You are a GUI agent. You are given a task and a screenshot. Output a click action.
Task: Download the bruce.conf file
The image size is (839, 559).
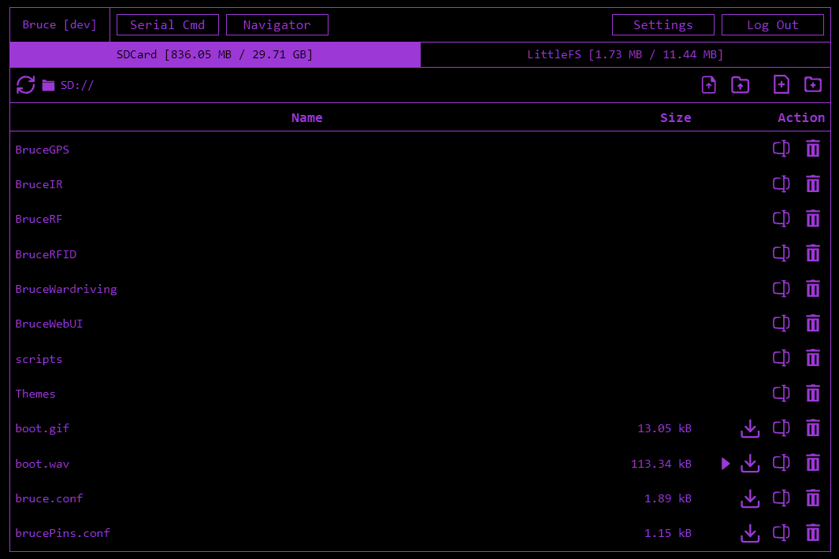tap(750, 498)
